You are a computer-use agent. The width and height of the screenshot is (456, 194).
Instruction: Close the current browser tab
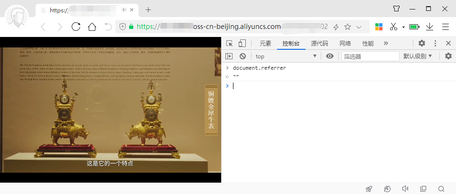(x=132, y=10)
